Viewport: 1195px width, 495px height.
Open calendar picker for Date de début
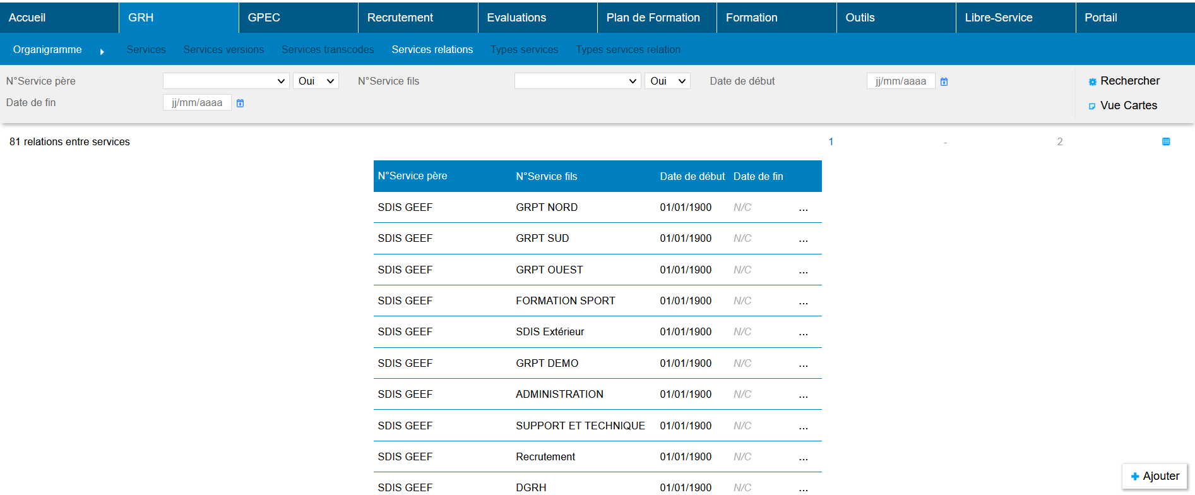pyautogui.click(x=944, y=81)
